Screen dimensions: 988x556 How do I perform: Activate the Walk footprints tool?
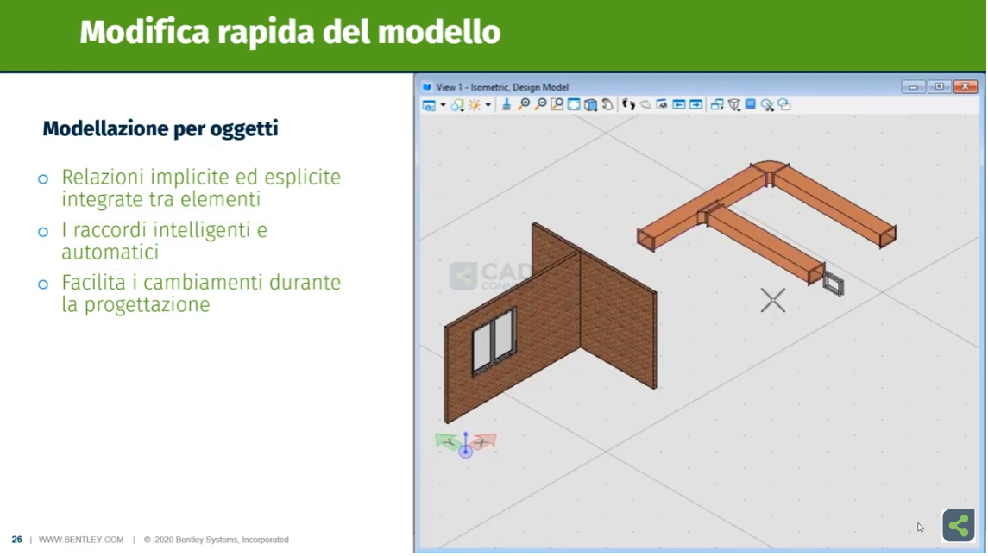628,104
